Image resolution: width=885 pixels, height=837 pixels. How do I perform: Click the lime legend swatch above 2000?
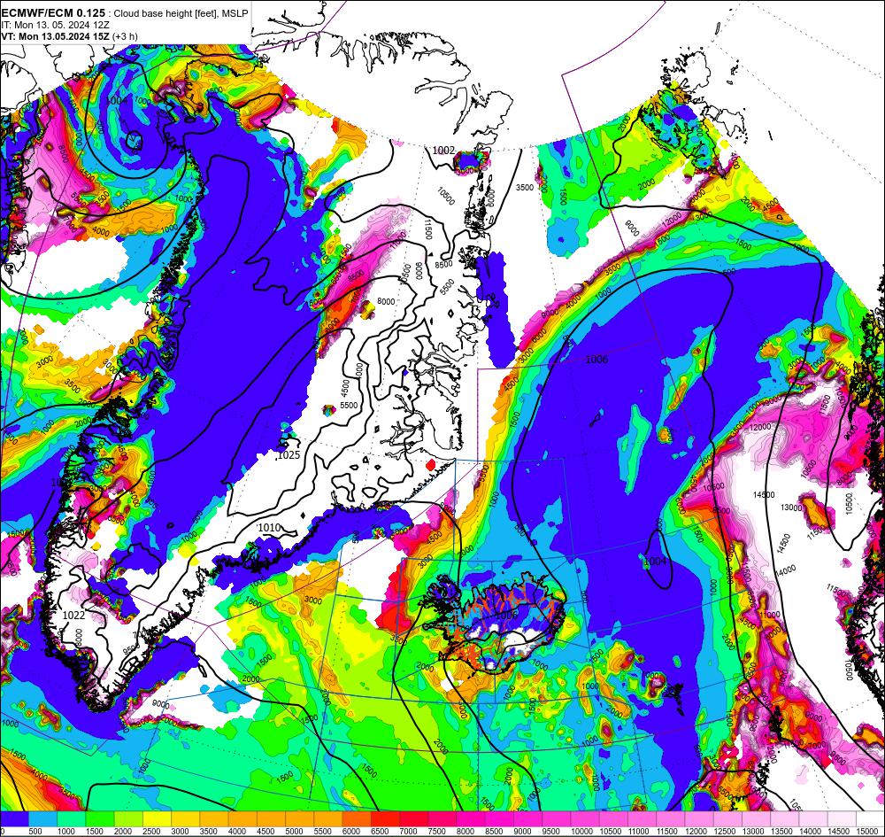tap(128, 819)
